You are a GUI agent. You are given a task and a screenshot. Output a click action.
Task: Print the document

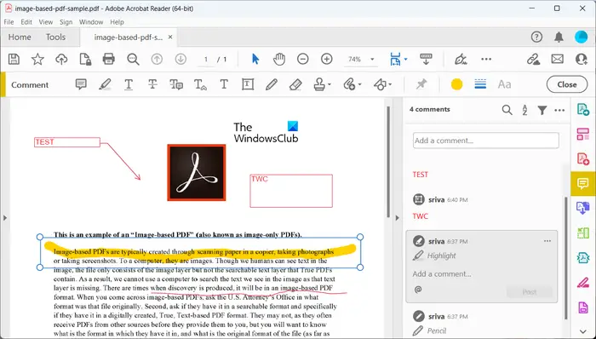coord(109,59)
